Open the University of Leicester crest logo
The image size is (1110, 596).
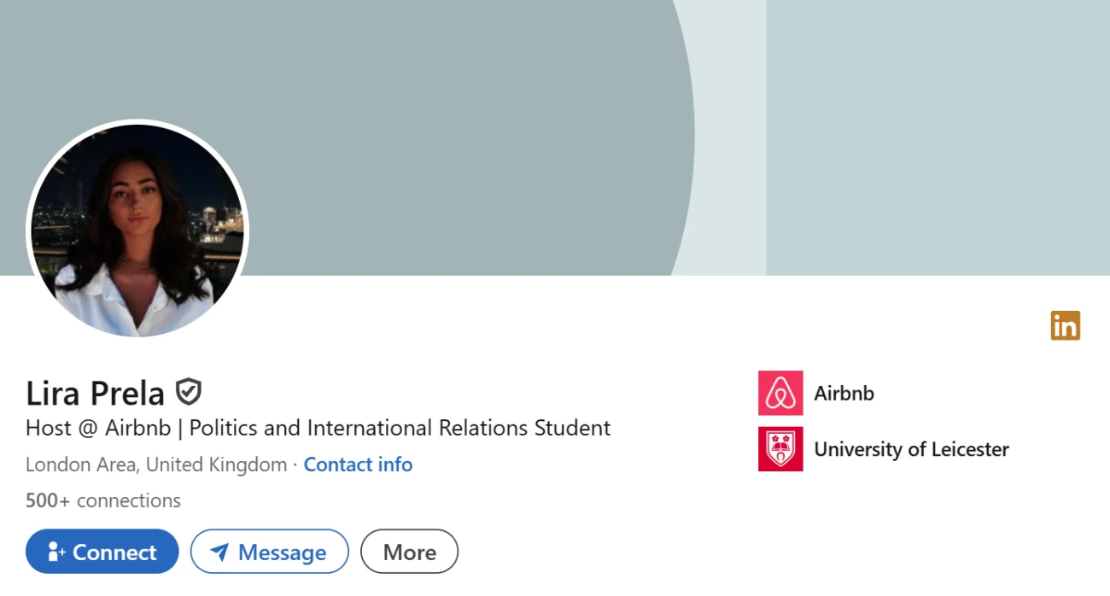click(x=780, y=449)
